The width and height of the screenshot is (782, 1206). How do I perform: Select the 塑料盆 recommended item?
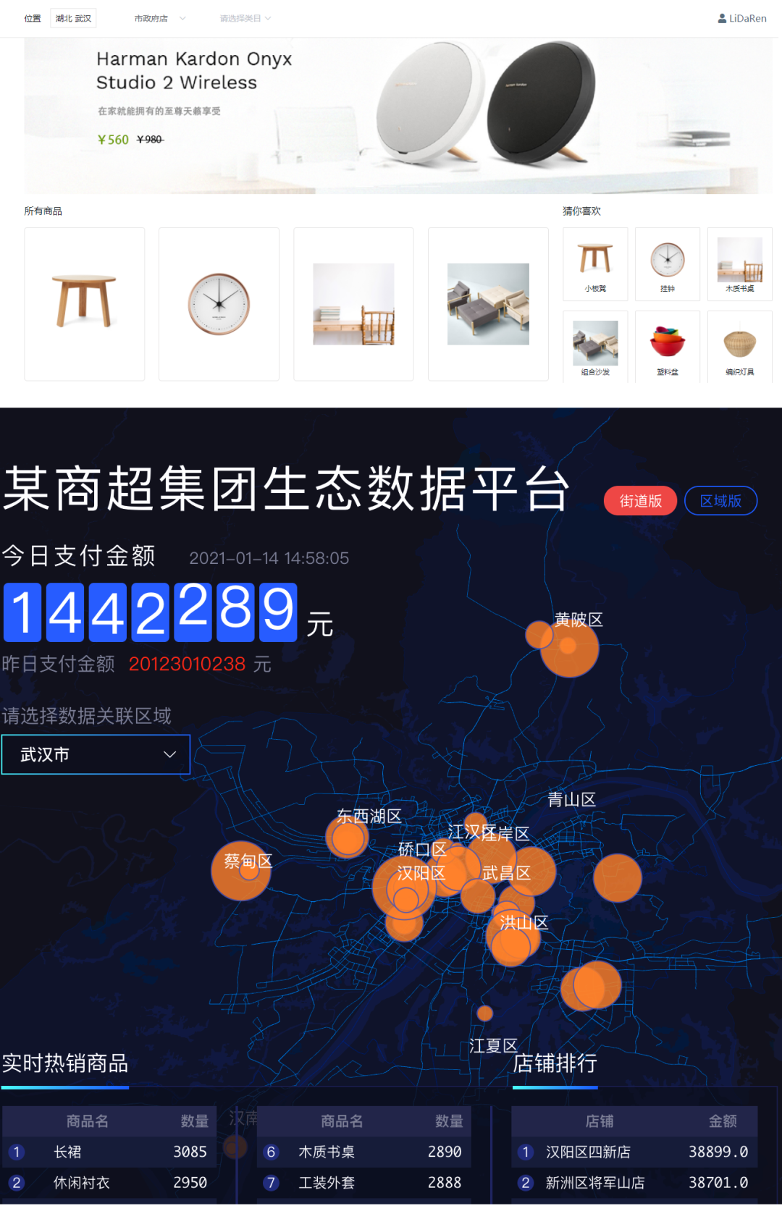point(668,346)
